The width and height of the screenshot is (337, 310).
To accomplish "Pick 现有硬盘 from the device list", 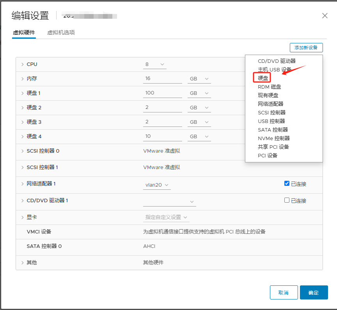I will pos(268,95).
